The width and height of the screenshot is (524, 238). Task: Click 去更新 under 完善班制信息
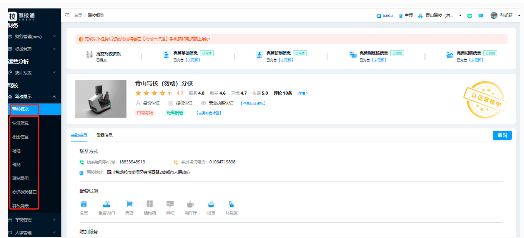tap(286, 60)
